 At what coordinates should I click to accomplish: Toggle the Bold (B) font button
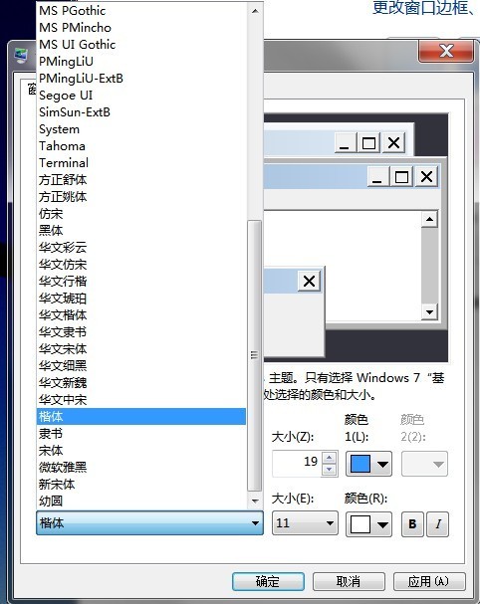tap(412, 523)
